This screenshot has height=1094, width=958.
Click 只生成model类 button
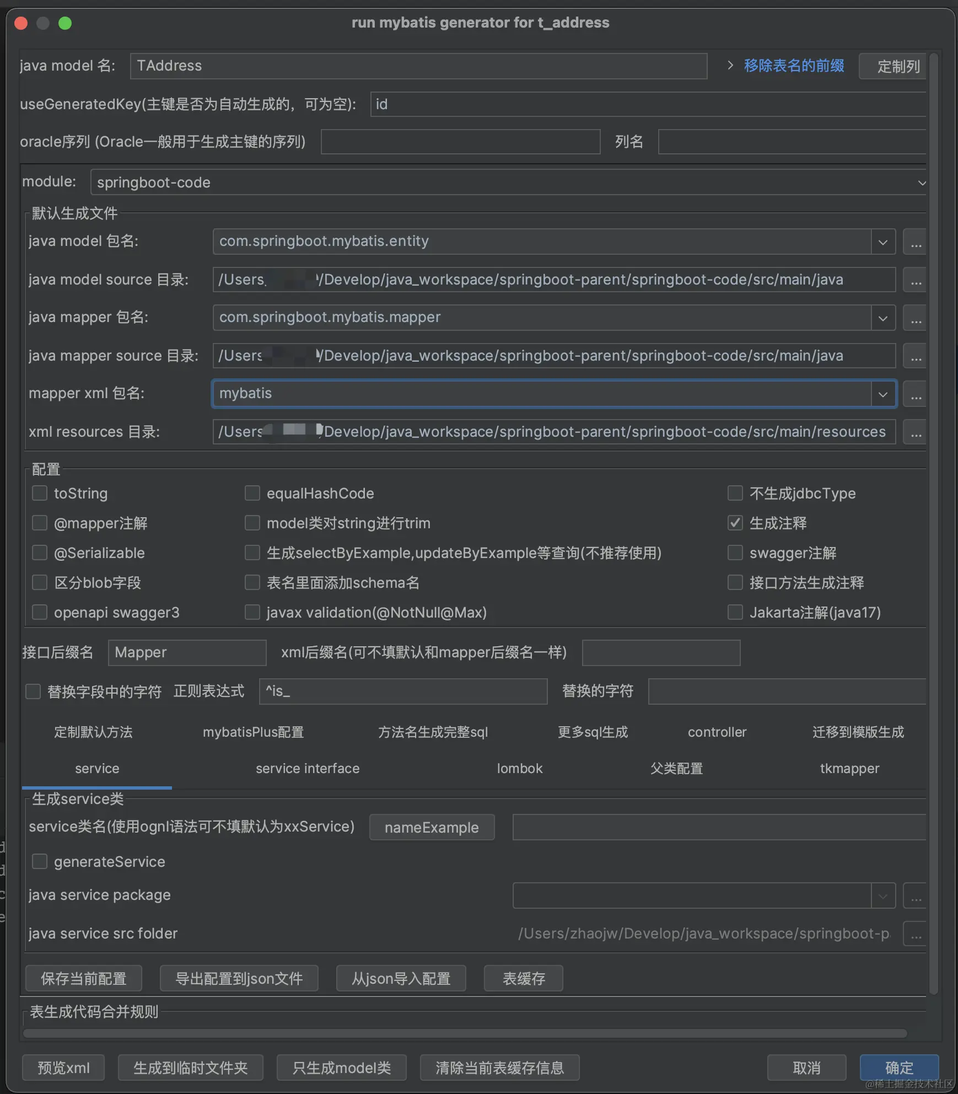click(341, 1068)
